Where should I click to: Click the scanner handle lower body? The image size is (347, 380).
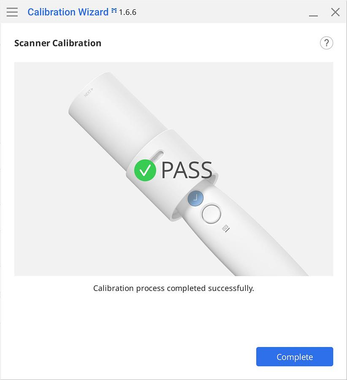pos(270,249)
